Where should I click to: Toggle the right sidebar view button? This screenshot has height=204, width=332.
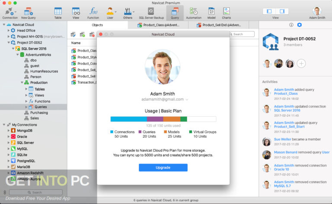point(282,11)
